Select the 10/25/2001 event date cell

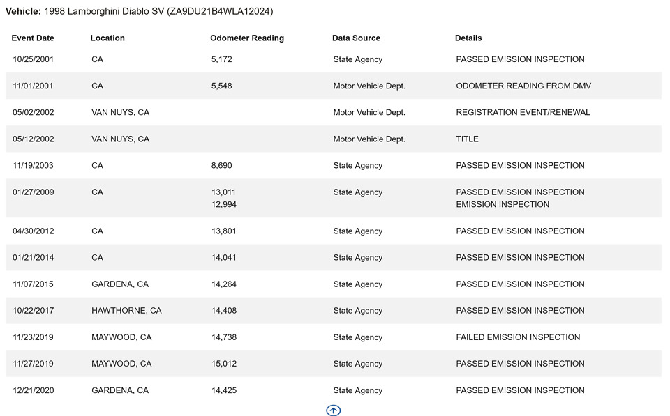[x=33, y=60]
